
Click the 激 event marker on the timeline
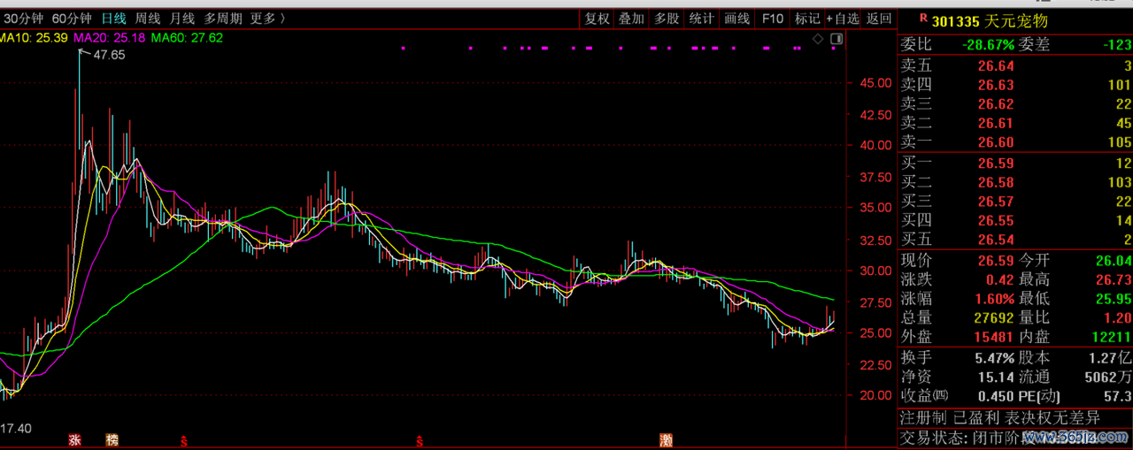tap(666, 439)
